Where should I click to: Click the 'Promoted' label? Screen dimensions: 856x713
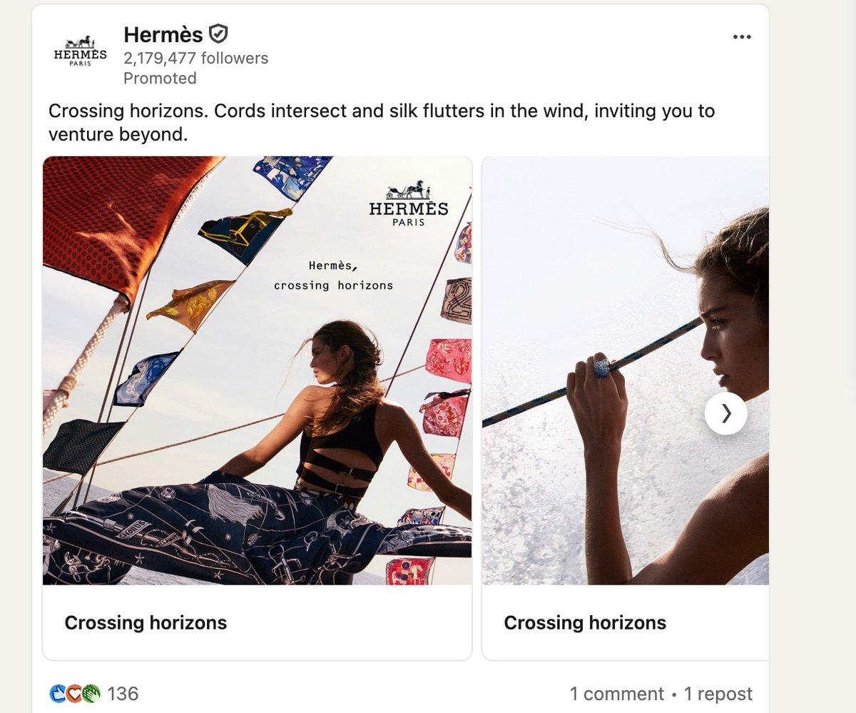[160, 79]
